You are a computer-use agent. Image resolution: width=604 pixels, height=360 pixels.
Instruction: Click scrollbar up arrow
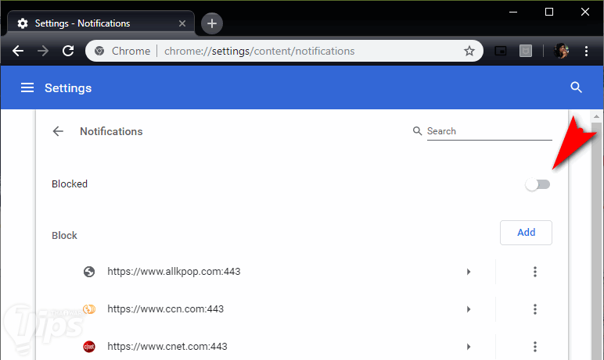click(x=596, y=116)
